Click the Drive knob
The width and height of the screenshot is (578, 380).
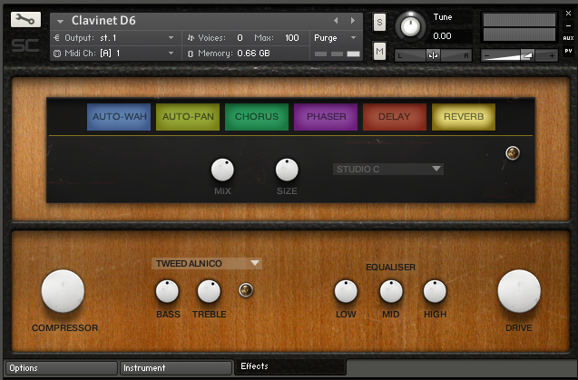(x=519, y=291)
